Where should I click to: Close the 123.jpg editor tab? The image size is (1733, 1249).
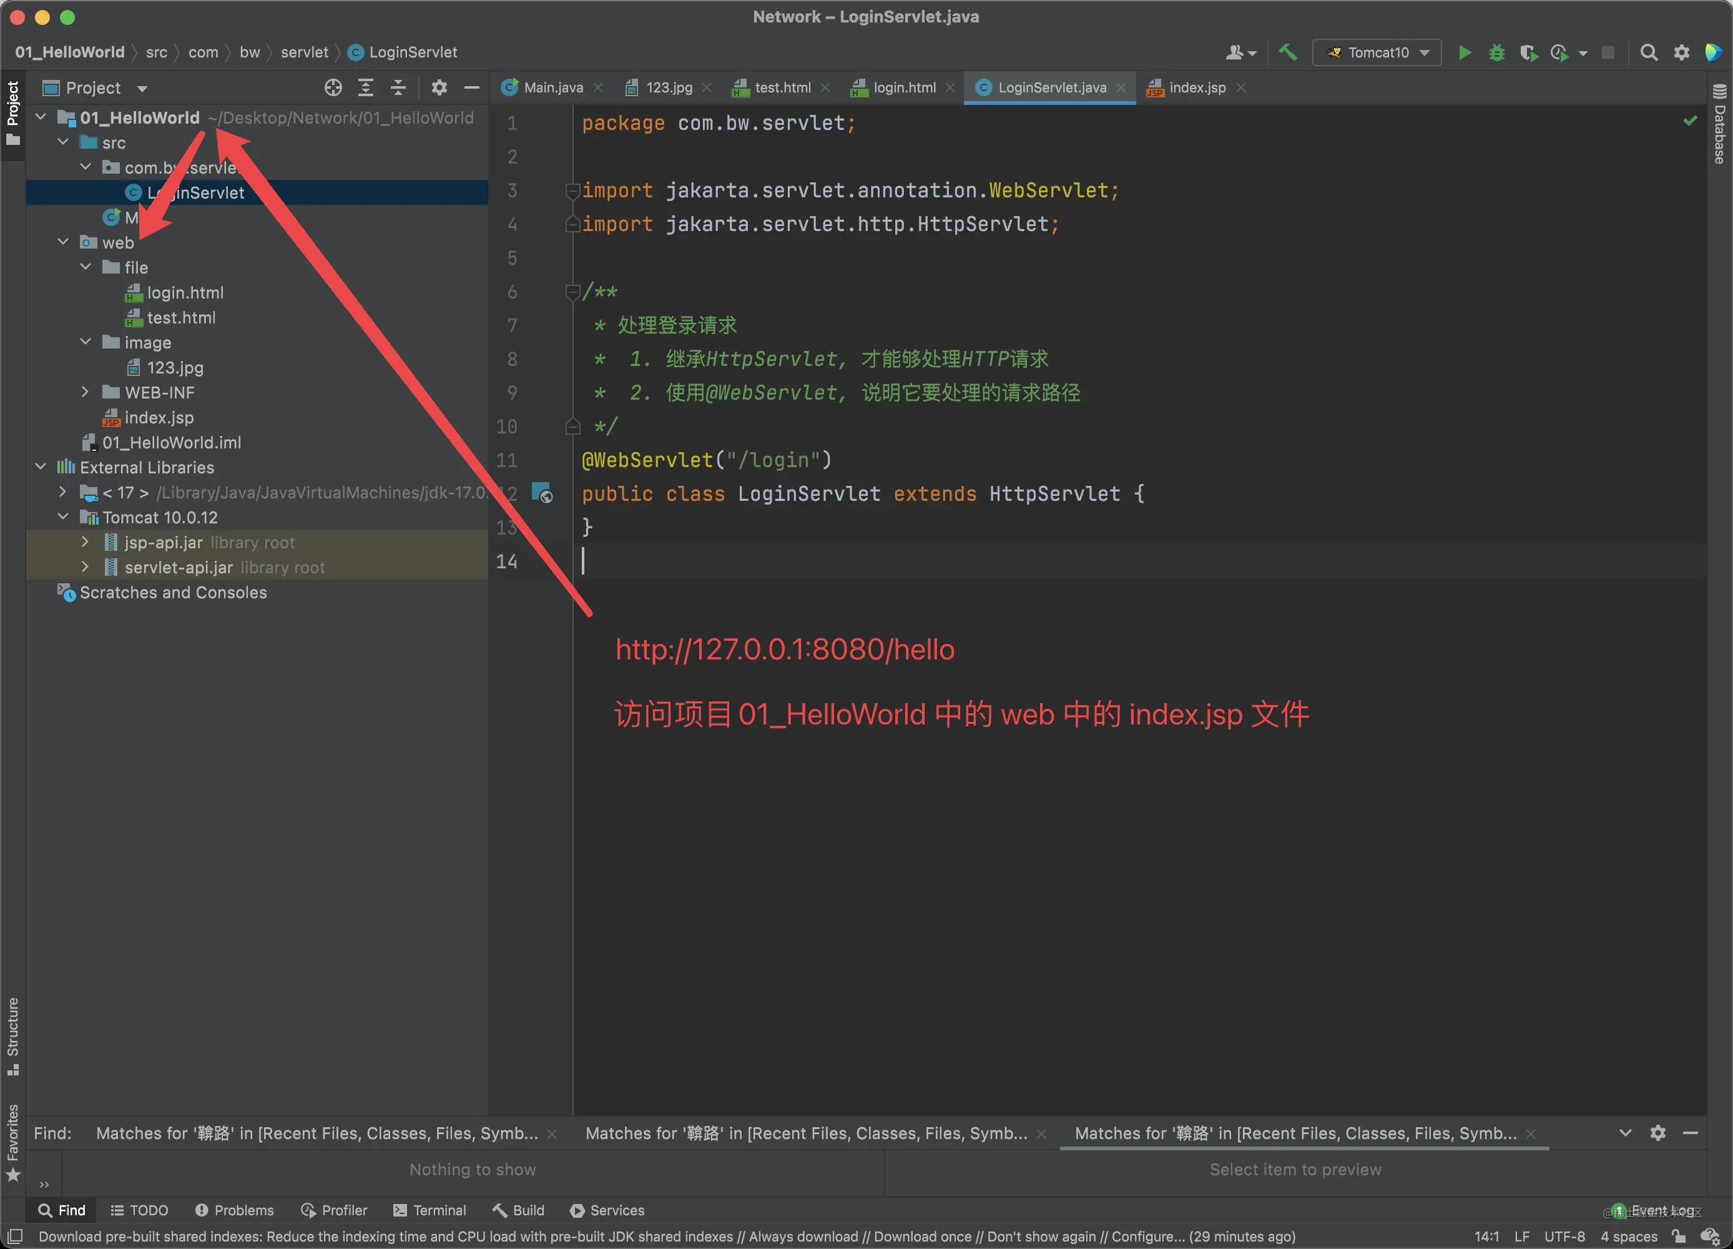click(707, 88)
